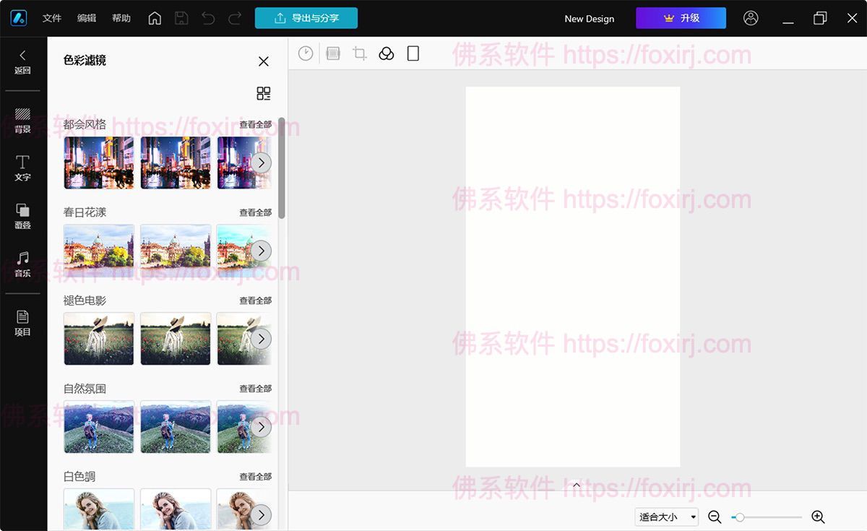Click the 导出与分享 export button
Screen dimensions: 867x531
(306, 17)
